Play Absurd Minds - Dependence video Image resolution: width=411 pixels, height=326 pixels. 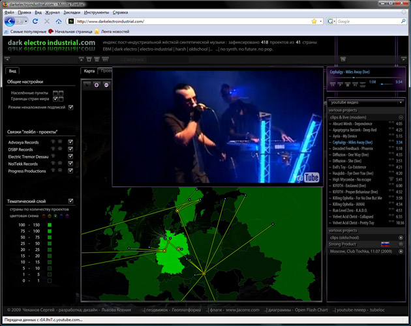[352, 124]
